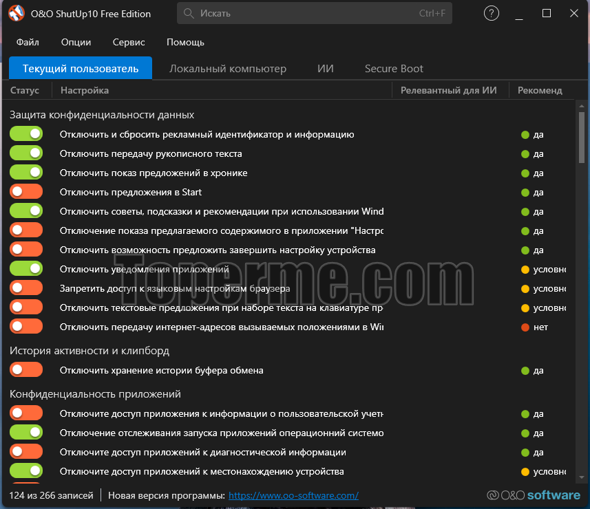Screen dimensions: 590x509
Task: Click setting text 'Отключить хранение истории буфера обмена'
Action: (x=161, y=370)
